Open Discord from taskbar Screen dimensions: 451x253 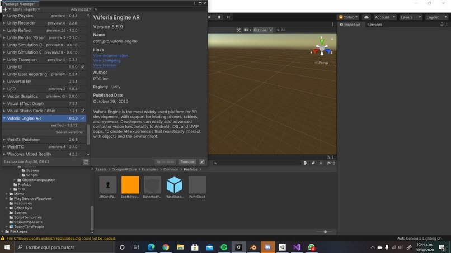click(268, 247)
